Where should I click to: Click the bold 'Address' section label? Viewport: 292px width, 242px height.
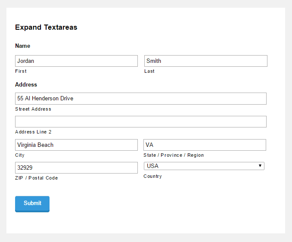(26, 84)
